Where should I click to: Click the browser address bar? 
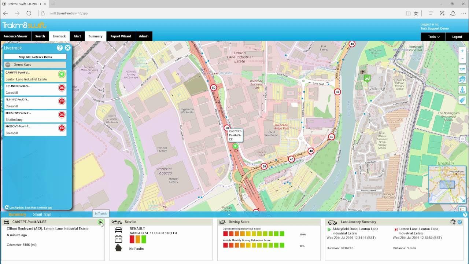click(220, 13)
